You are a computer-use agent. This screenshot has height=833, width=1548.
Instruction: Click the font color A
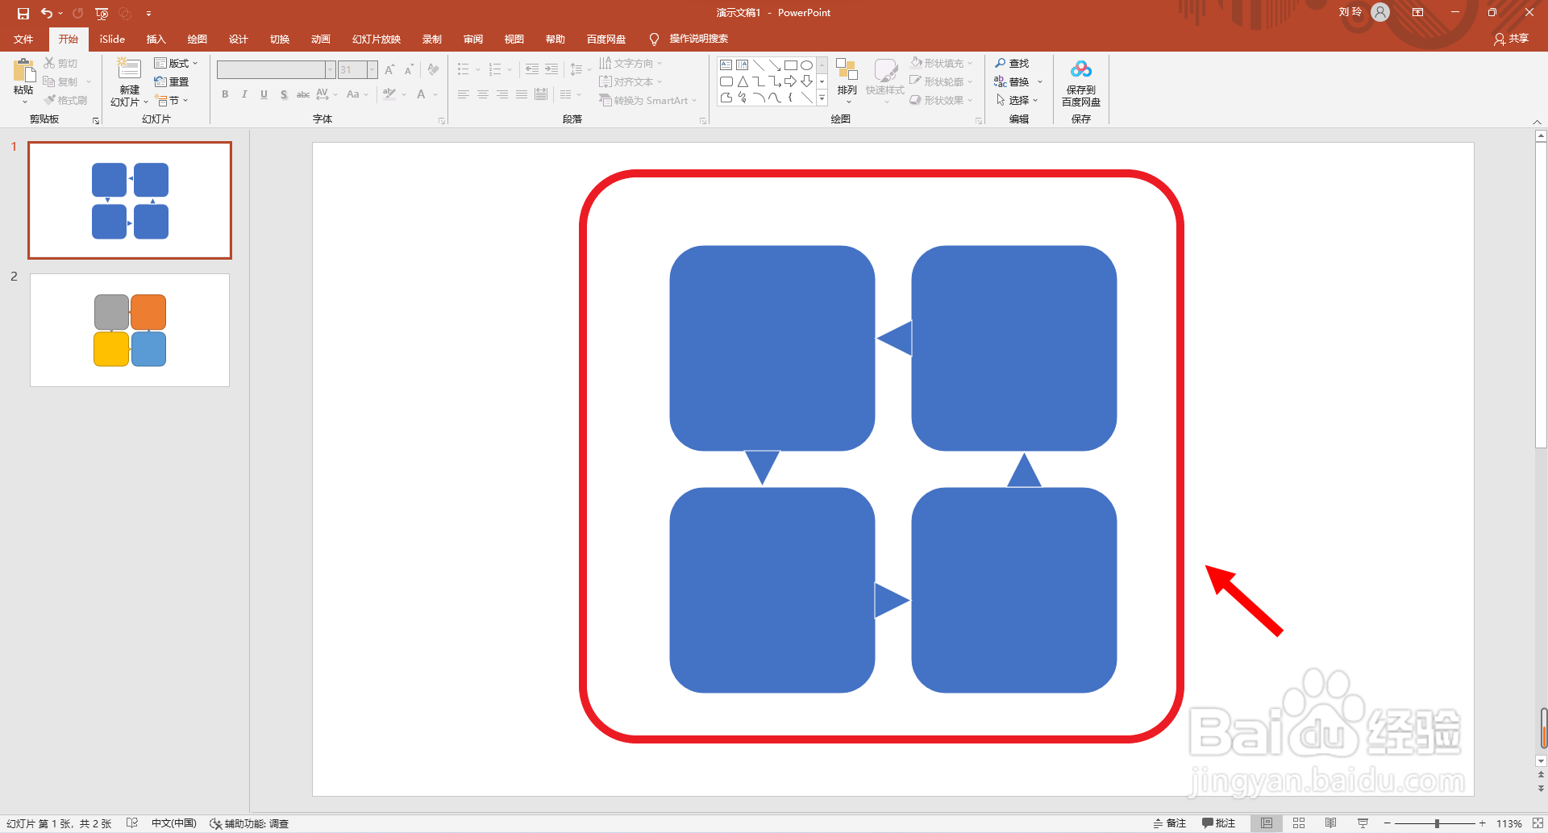coord(421,94)
